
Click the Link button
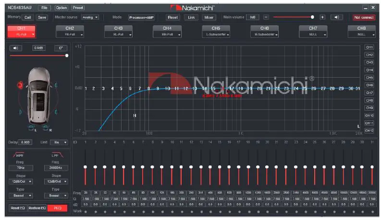click(x=191, y=17)
